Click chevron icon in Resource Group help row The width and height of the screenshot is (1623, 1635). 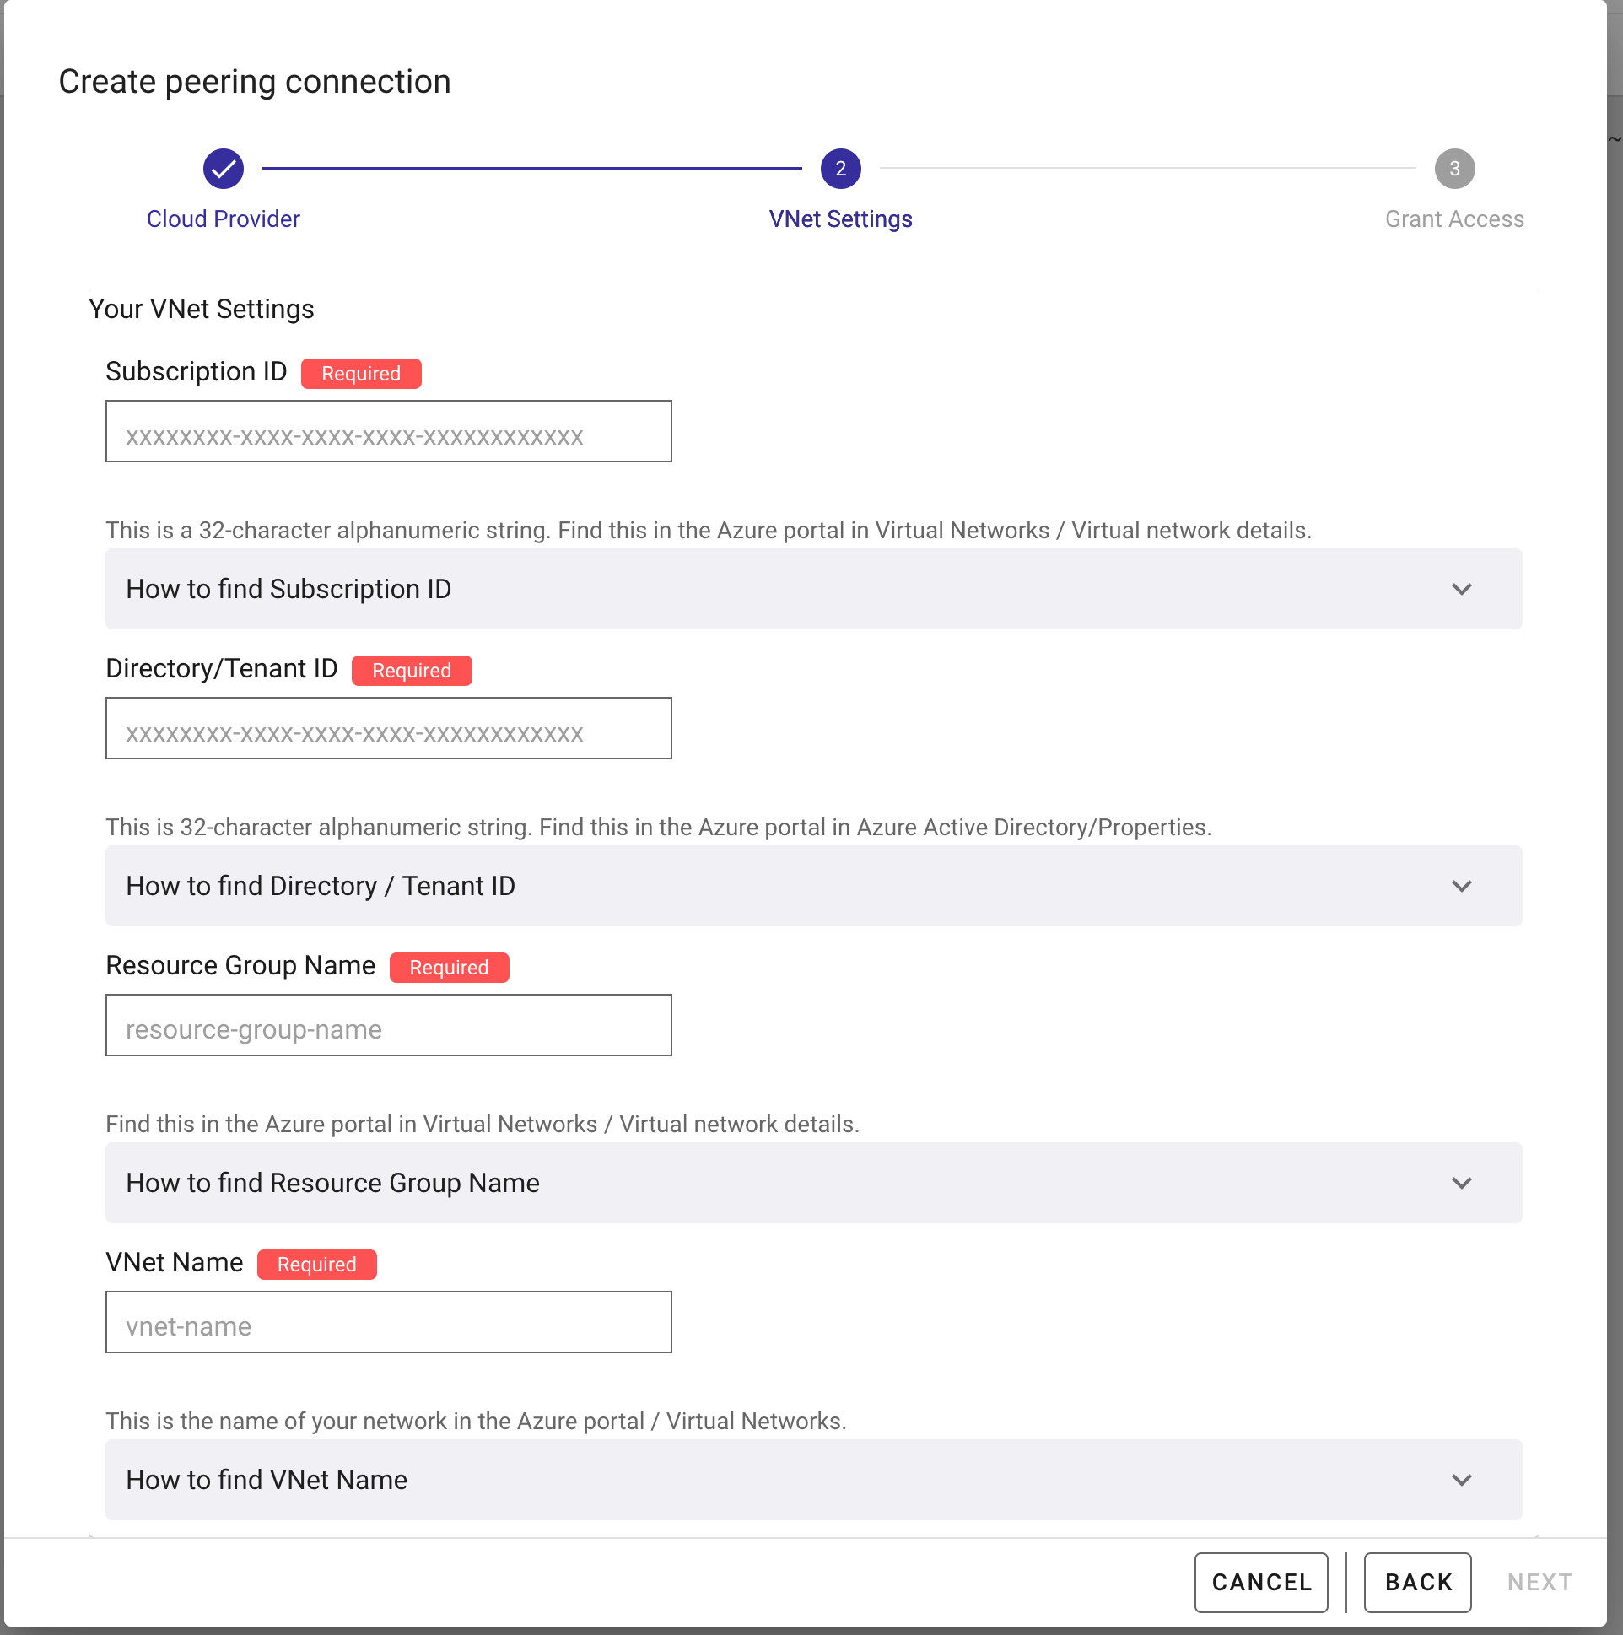1461,1183
